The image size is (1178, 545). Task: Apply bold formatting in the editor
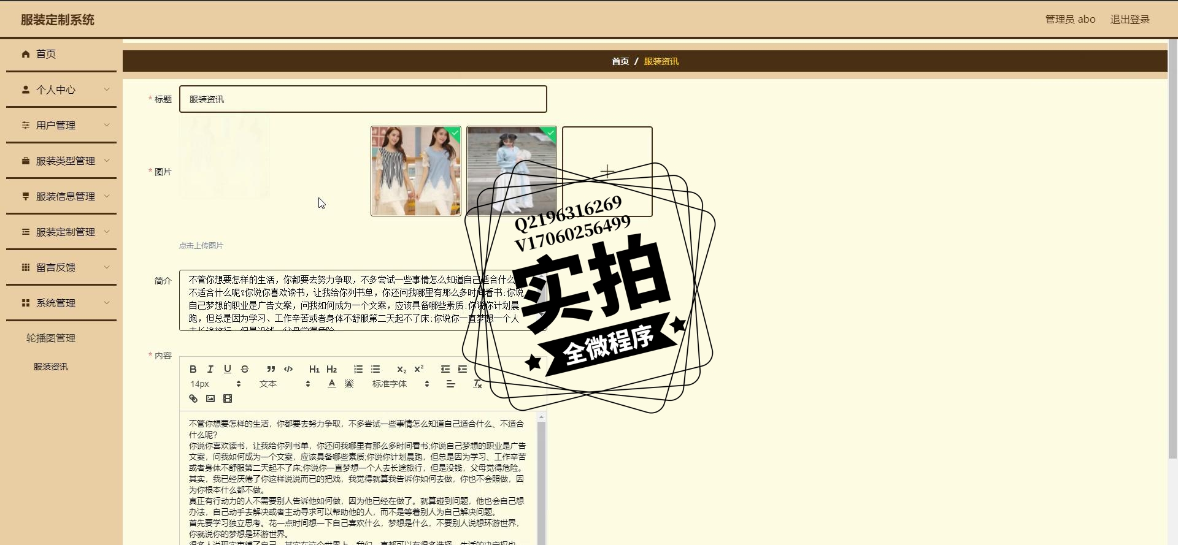(x=193, y=369)
